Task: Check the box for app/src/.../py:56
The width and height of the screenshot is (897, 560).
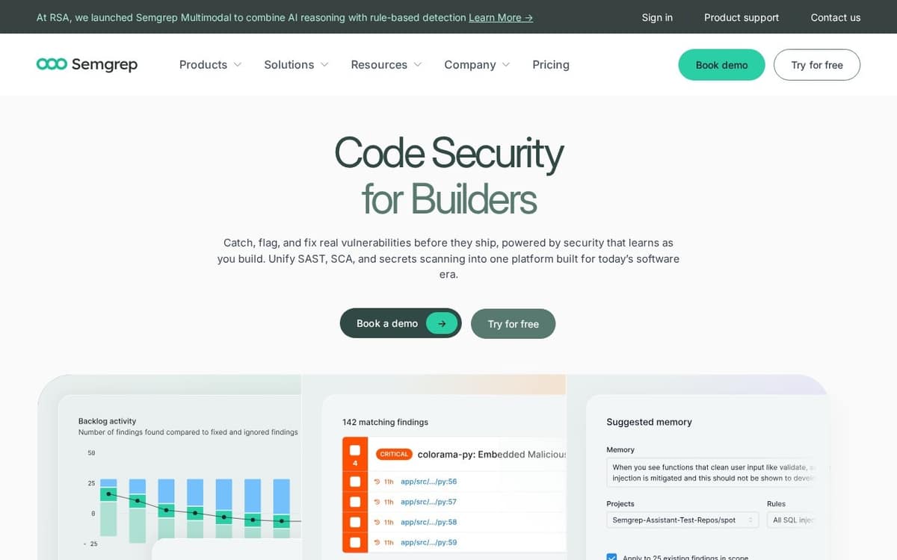Action: 355,482
